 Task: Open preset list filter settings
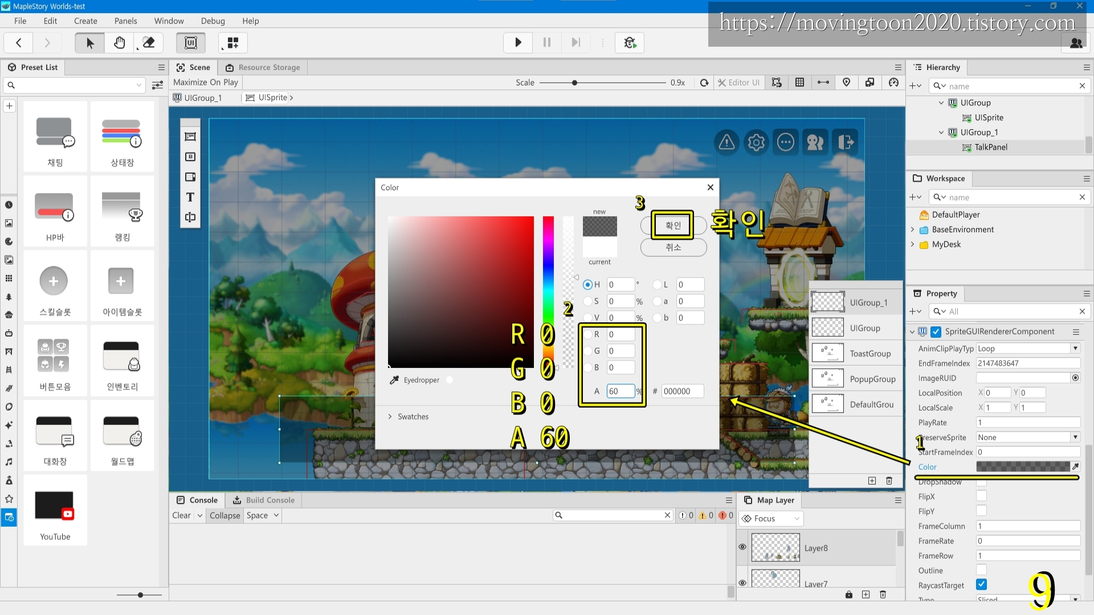(158, 85)
